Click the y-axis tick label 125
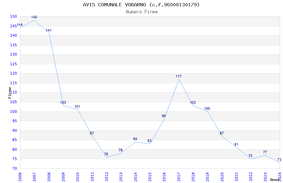The height and width of the screenshot is (183, 283). (14, 64)
